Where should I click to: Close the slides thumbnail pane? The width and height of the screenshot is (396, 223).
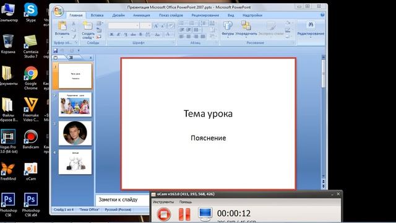point(91,58)
